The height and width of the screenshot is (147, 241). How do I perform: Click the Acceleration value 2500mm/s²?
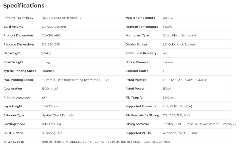point(50,89)
